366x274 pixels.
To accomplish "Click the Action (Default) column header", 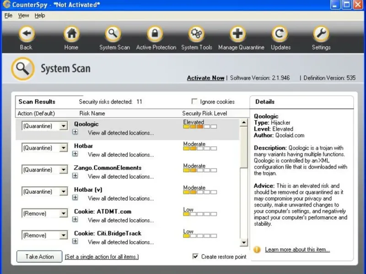I will (37, 113).
